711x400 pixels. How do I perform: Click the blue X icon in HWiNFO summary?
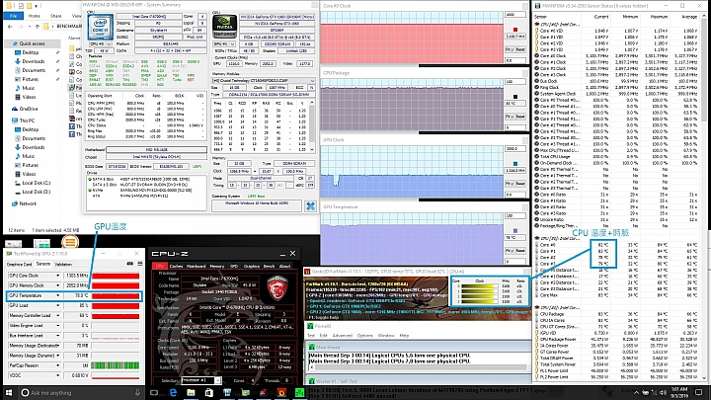point(310,206)
